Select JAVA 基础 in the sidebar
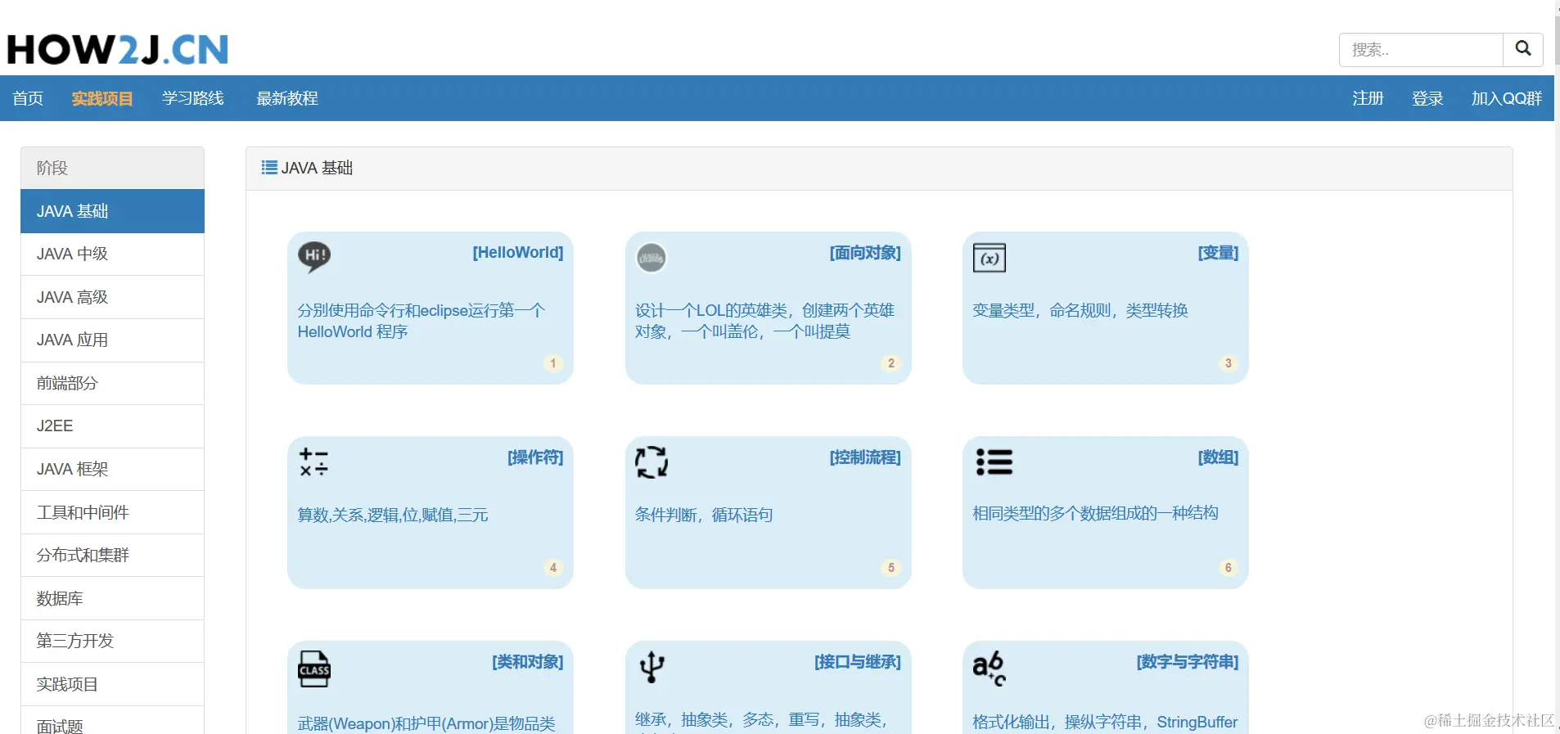 tap(112, 211)
